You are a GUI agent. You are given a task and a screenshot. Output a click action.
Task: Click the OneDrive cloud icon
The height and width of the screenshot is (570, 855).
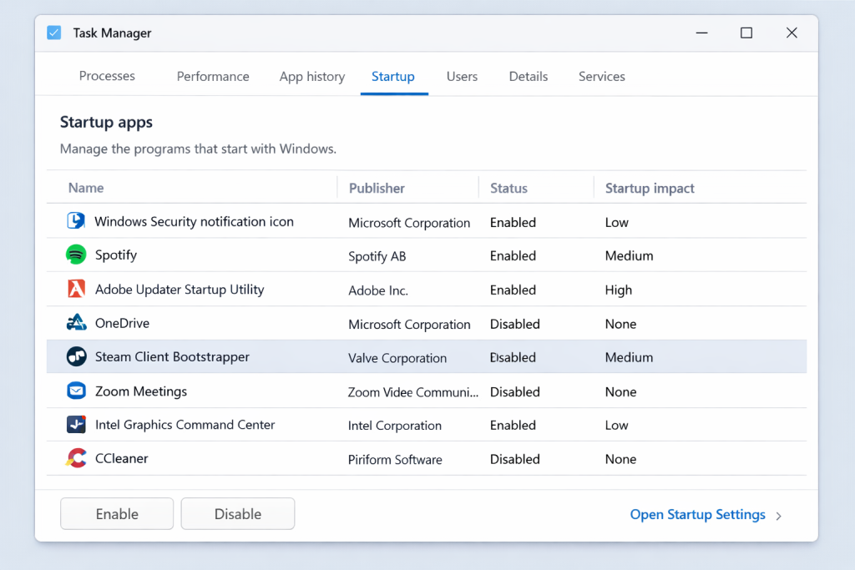click(x=77, y=323)
